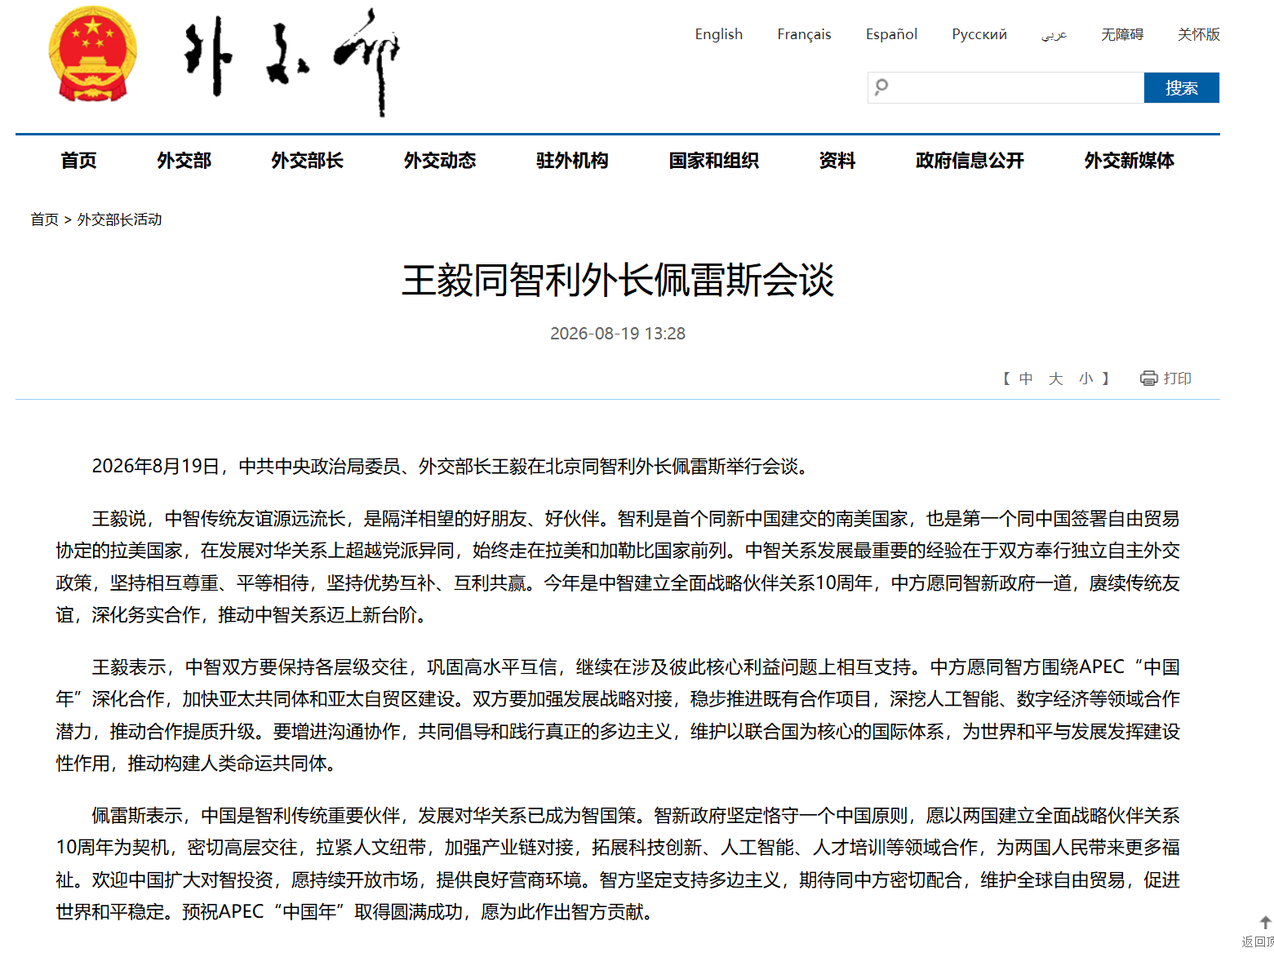Click the printer icon beside 打印

tap(1148, 379)
